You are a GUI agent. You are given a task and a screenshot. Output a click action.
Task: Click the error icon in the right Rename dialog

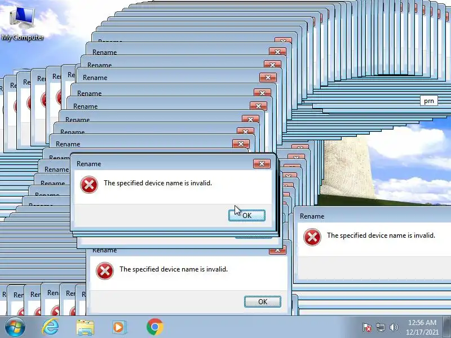312,237
